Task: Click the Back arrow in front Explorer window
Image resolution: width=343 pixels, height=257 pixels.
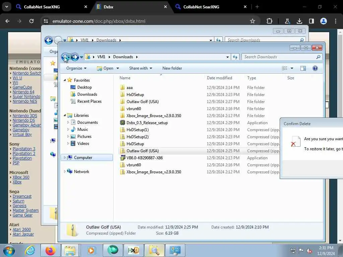Action: pos(65,57)
